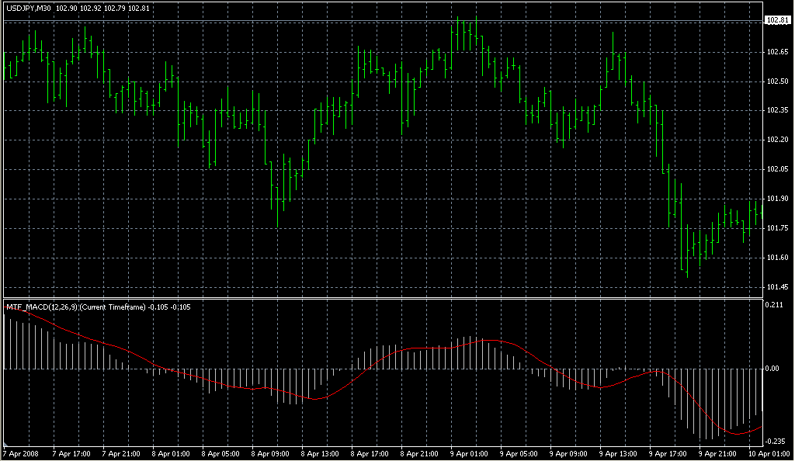Screen dimensions: 795x461
Task: Click the 0.00 MACD zero level label
Action: click(772, 369)
